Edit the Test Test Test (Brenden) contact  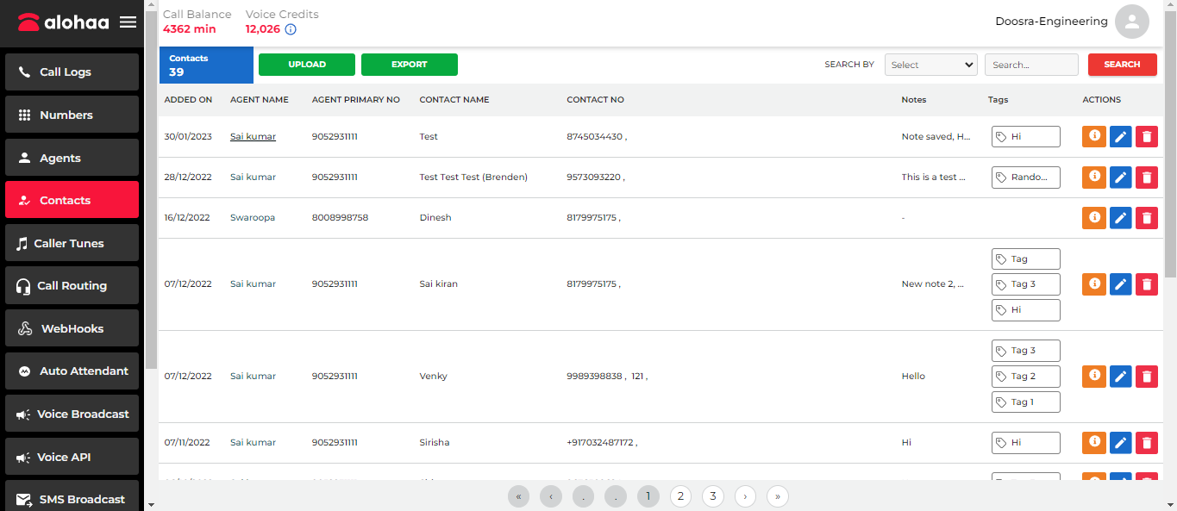[x=1120, y=177]
